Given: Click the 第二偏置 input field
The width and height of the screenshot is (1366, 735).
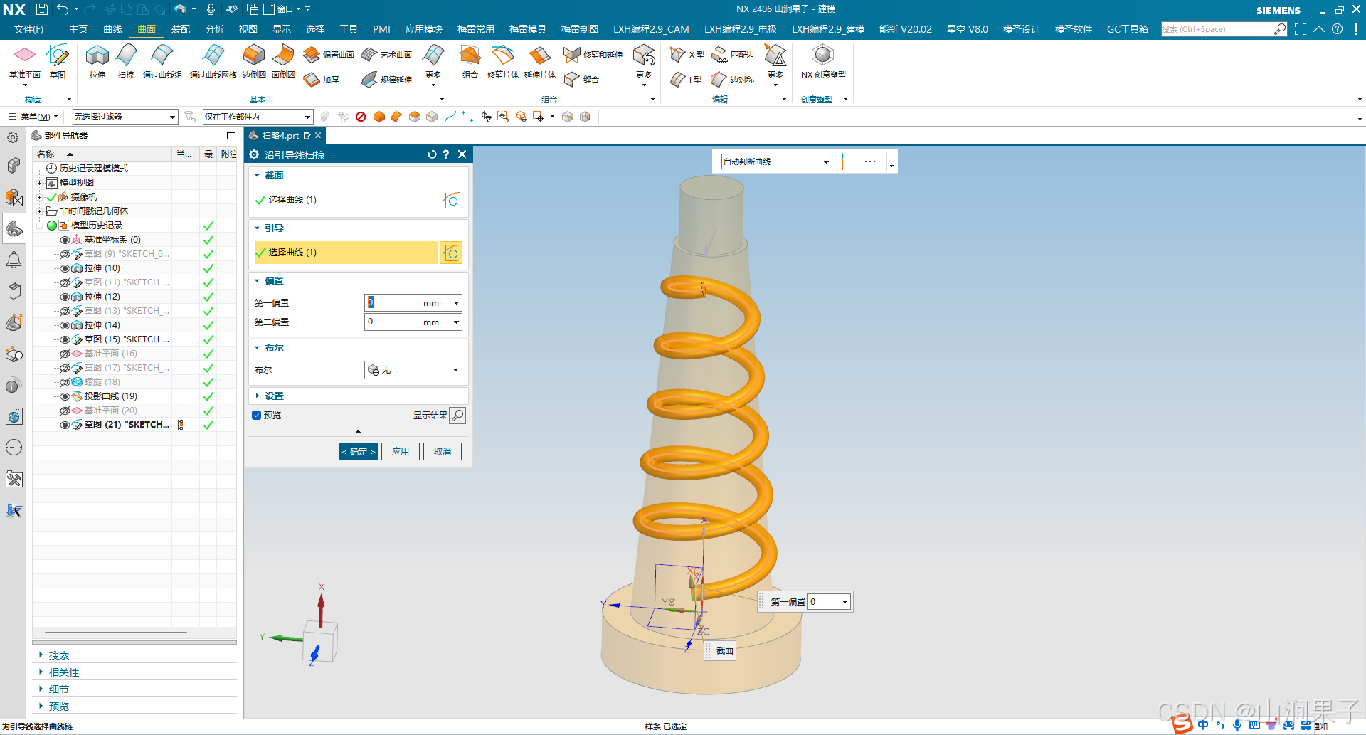Looking at the screenshot, I should click(392, 322).
